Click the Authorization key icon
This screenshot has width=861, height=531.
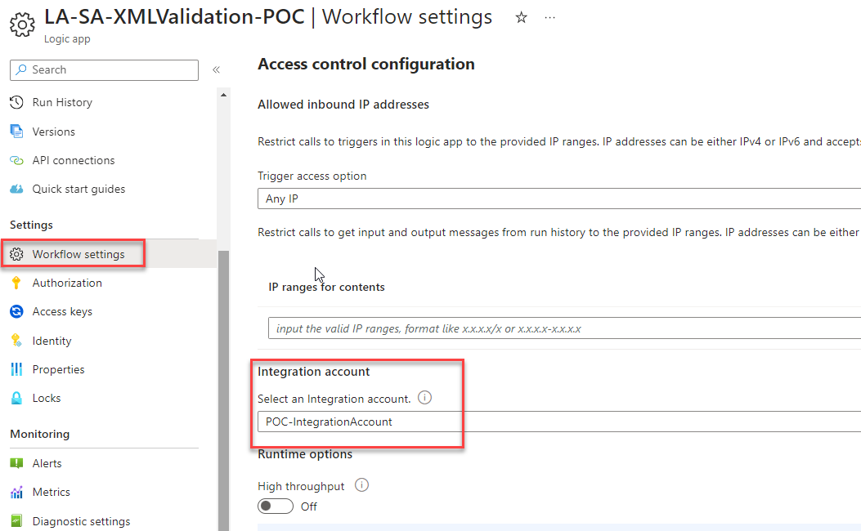tap(16, 283)
